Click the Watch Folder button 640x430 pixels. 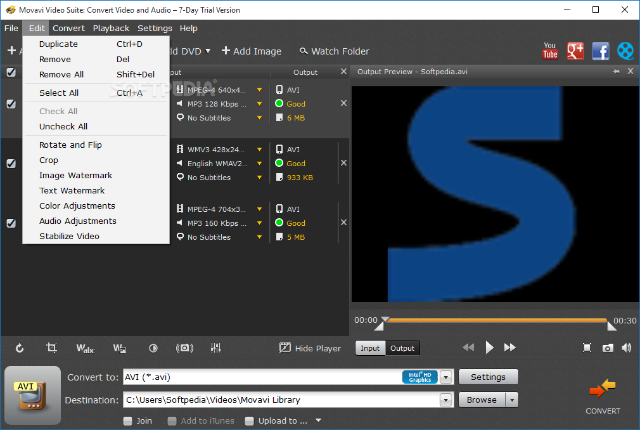(334, 51)
